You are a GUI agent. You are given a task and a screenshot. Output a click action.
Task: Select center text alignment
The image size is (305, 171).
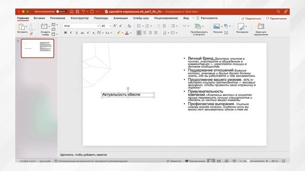(145, 33)
